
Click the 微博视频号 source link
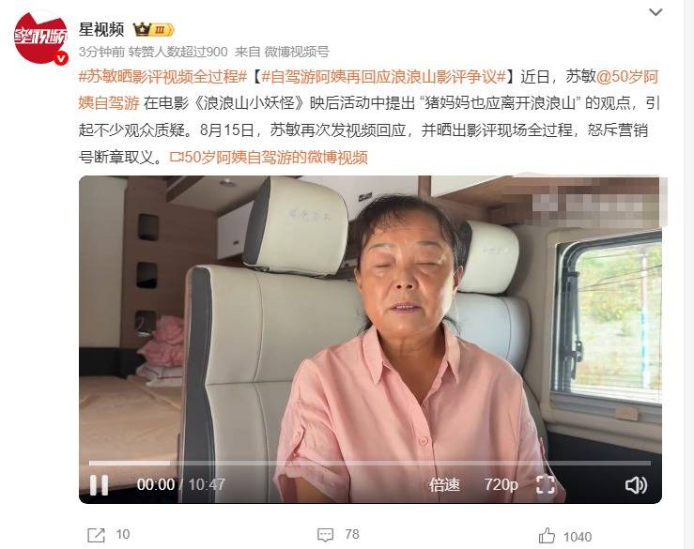[297, 53]
